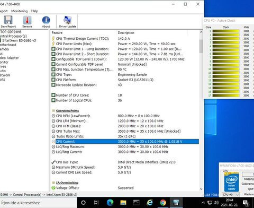The height and width of the screenshot is (208, 254).
Task: Click chip icon beside CPU Type
Action: tap(53, 74)
